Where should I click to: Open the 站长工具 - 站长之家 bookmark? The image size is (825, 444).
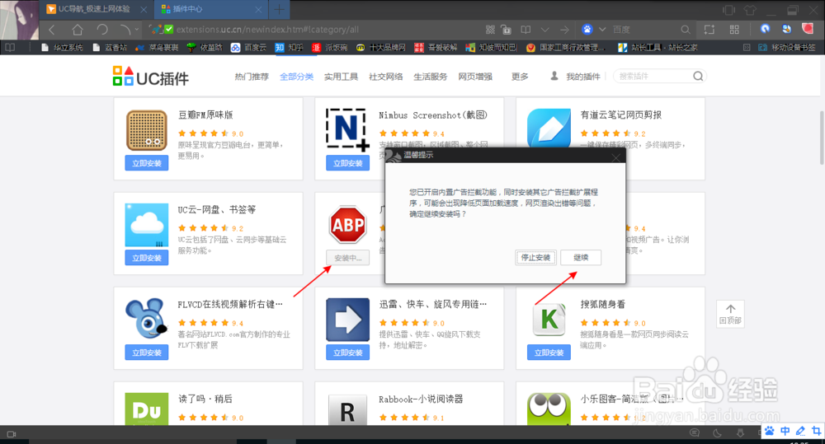click(658, 47)
